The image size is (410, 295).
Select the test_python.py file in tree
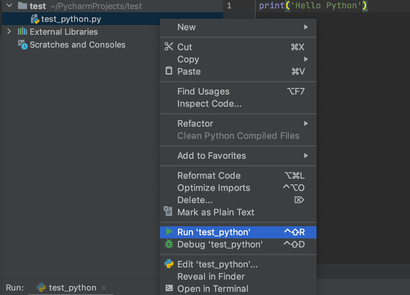pos(71,19)
